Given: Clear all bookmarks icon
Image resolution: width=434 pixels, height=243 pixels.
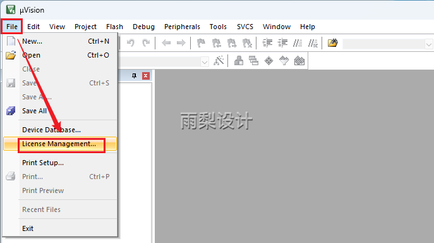Looking at the screenshot, I should (x=247, y=43).
